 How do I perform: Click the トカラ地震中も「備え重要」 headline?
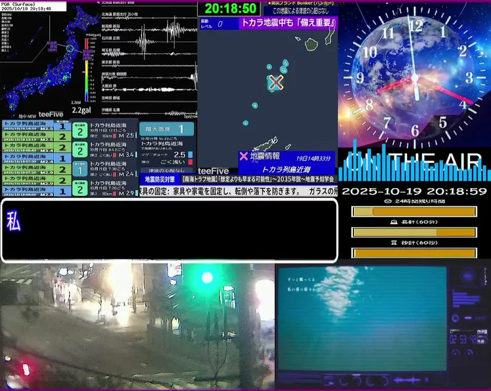288,23
